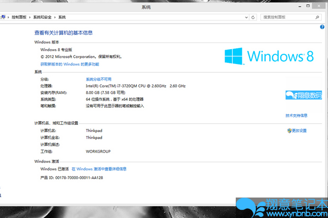Click the 工作组 label
The image size is (328, 218).
tap(47, 151)
